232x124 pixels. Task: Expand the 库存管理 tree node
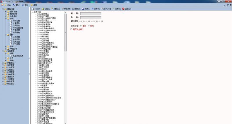coord(3,65)
